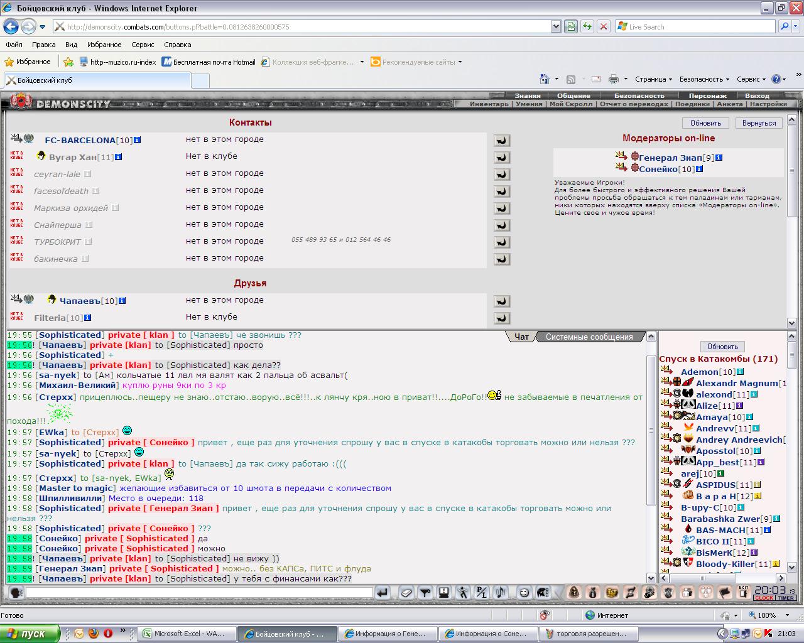This screenshot has height=643, width=804.
Task: Expand the Рекомендуемые сайты dropdown
Action: [x=460, y=62]
